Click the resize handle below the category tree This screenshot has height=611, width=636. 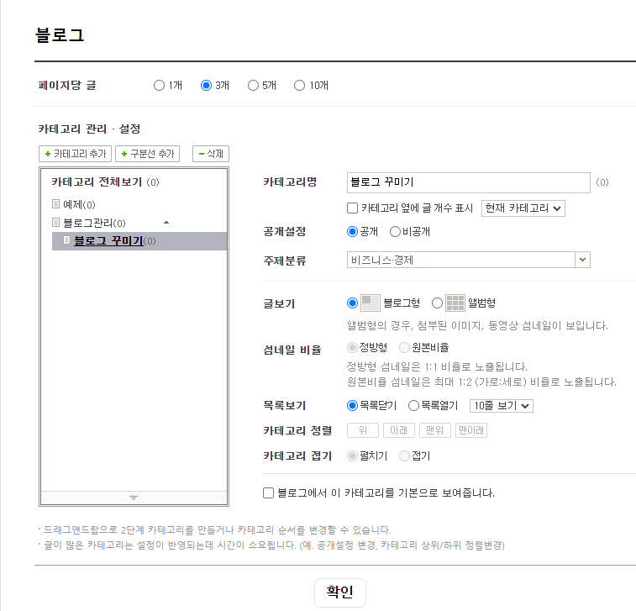point(134,498)
